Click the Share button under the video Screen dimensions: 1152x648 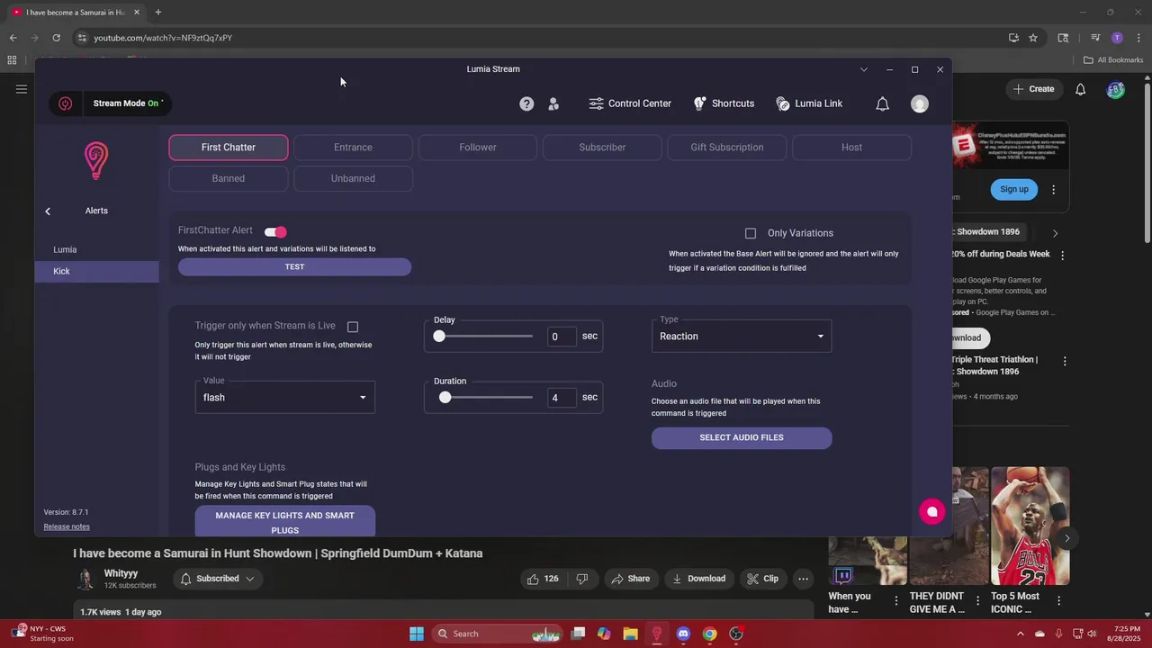630,579
